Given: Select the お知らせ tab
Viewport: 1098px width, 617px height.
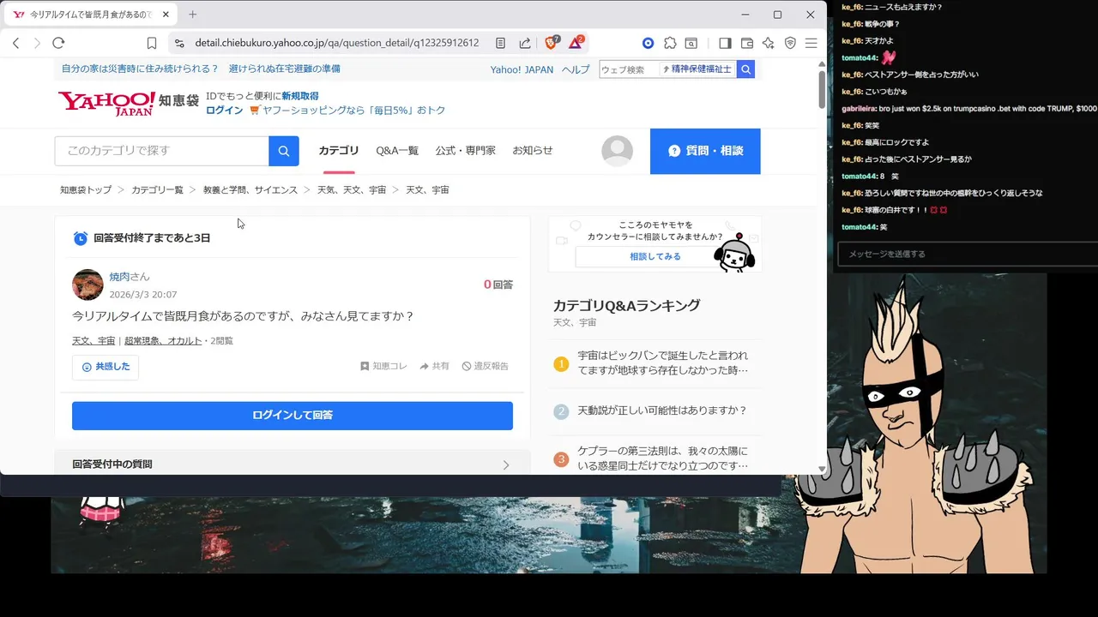Looking at the screenshot, I should (533, 151).
